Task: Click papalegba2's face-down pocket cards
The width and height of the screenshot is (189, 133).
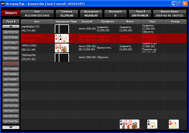Action: click(x=62, y=29)
